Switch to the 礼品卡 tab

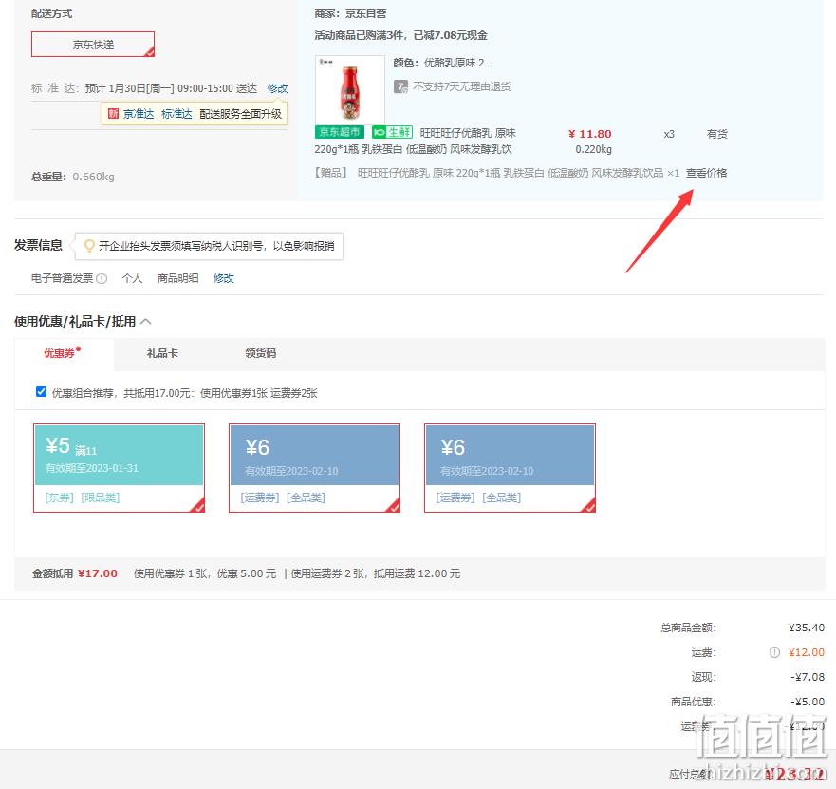click(x=162, y=353)
